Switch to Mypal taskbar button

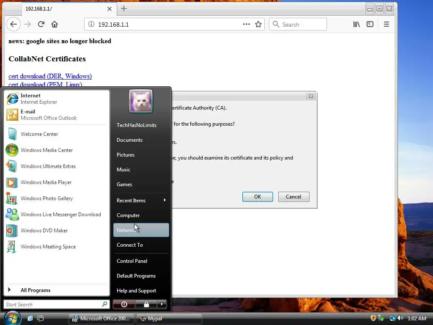tap(169, 319)
